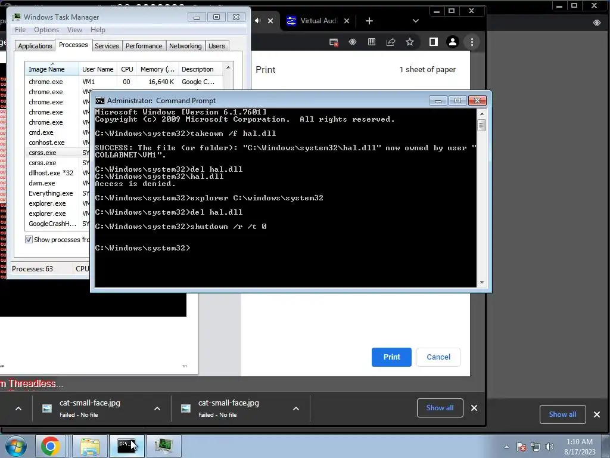
Task: Switch to Performance tab in Task Manager
Action: (144, 46)
